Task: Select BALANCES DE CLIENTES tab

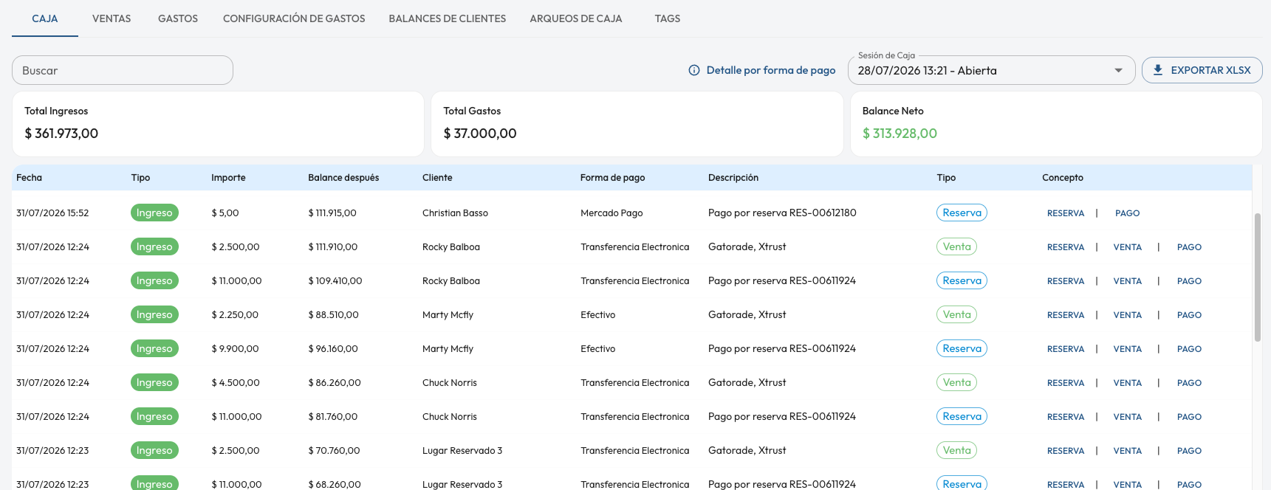Action: (x=448, y=18)
